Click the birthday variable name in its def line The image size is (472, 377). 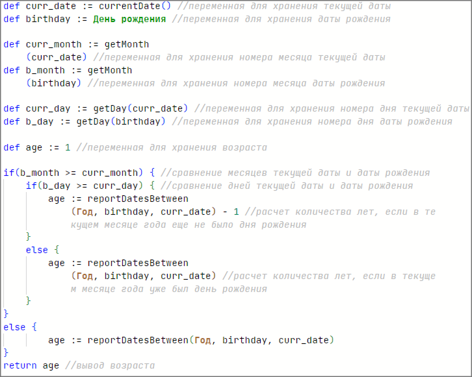(47, 19)
